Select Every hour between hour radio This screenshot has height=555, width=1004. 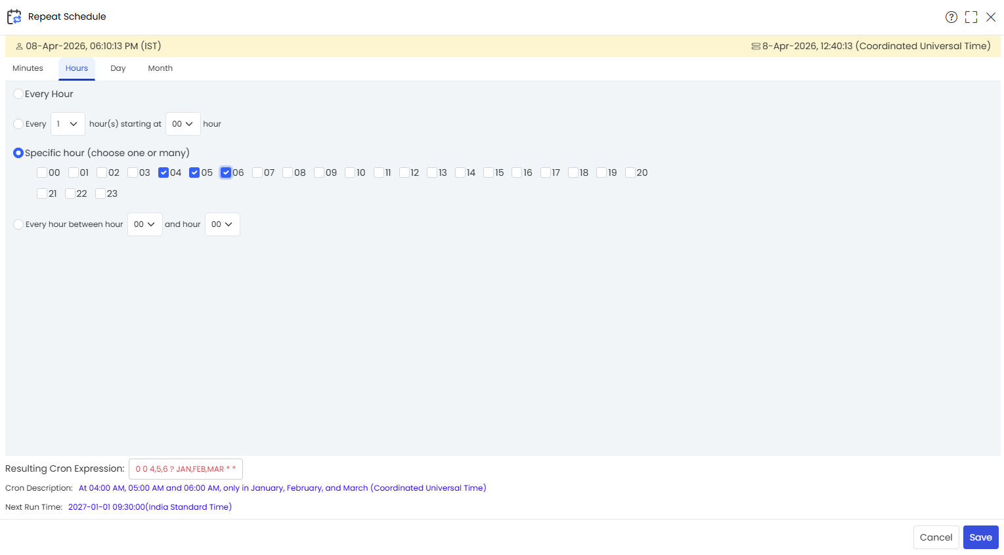(18, 224)
